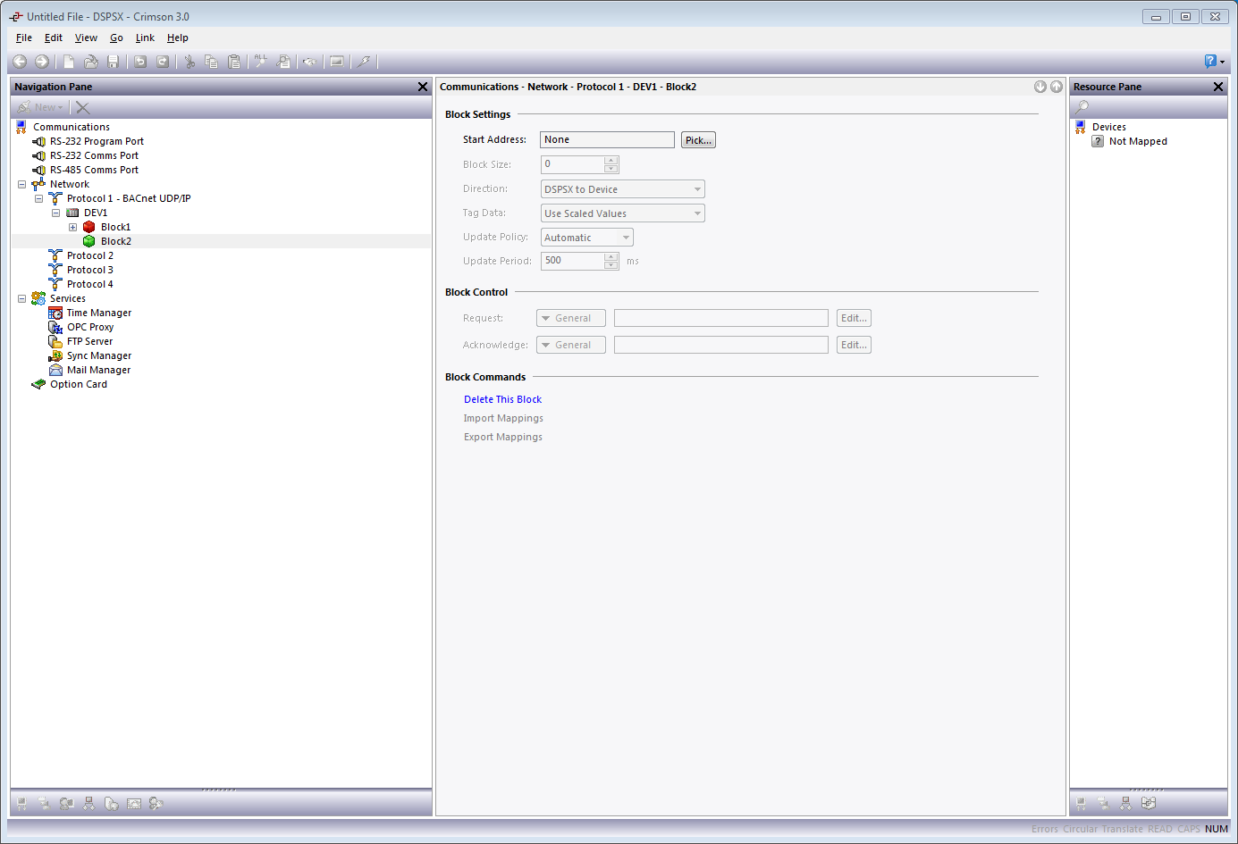The height and width of the screenshot is (844, 1238).
Task: Click Export Mappings link
Action: pyautogui.click(x=502, y=437)
